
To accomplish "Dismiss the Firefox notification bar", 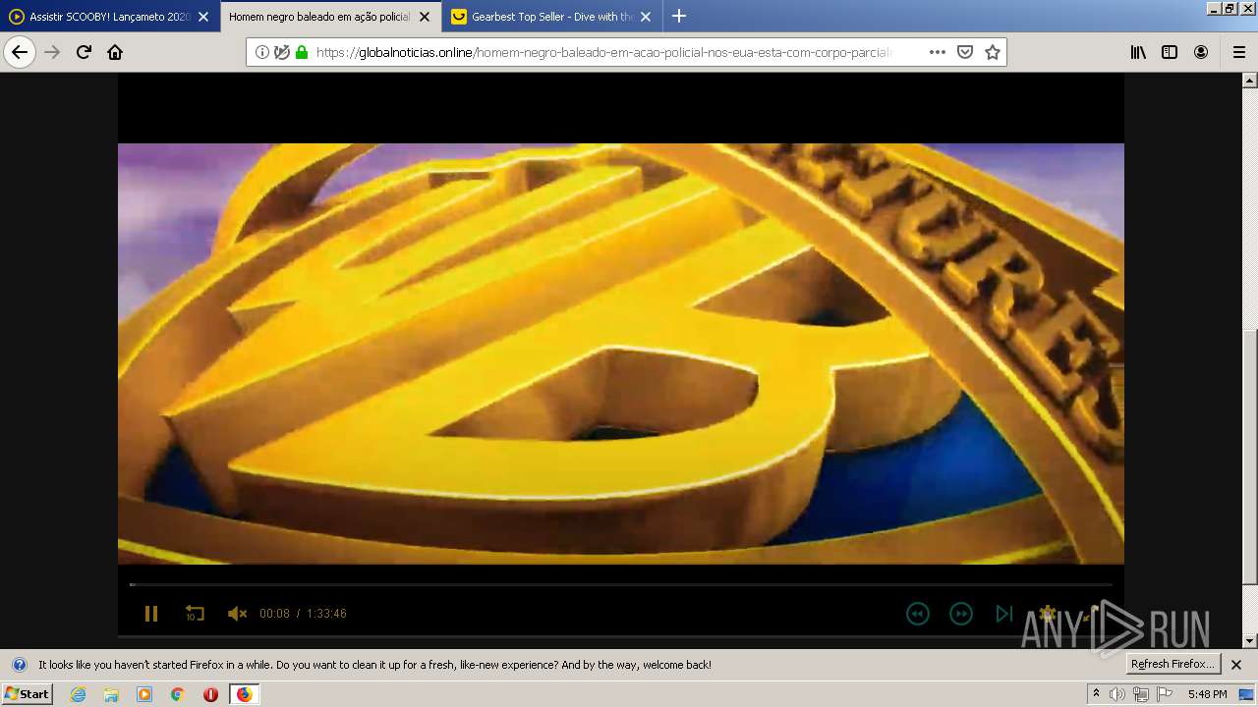I will [1236, 665].
